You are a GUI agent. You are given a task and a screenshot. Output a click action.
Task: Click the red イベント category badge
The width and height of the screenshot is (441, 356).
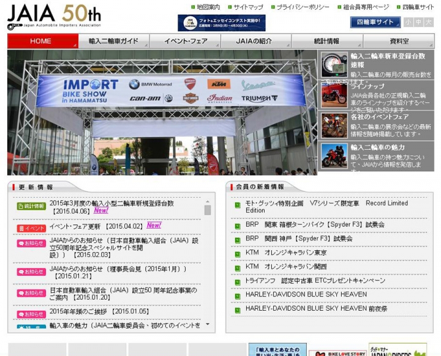pos(31,228)
